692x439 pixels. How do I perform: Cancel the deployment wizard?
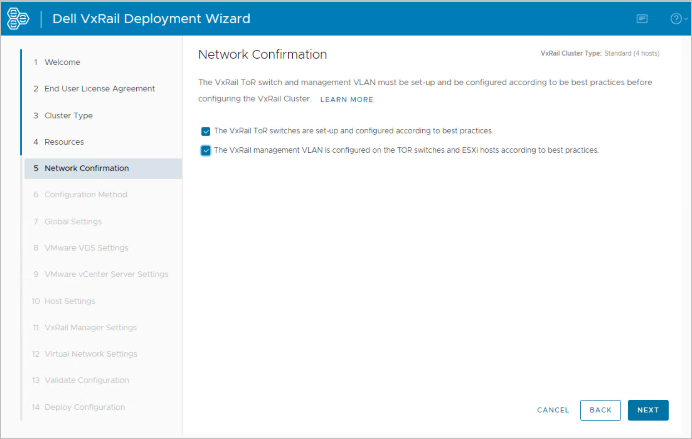[x=553, y=410]
